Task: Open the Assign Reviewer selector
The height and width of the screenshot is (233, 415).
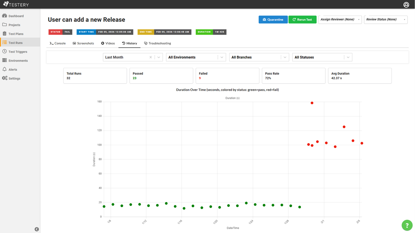Action: click(340, 20)
